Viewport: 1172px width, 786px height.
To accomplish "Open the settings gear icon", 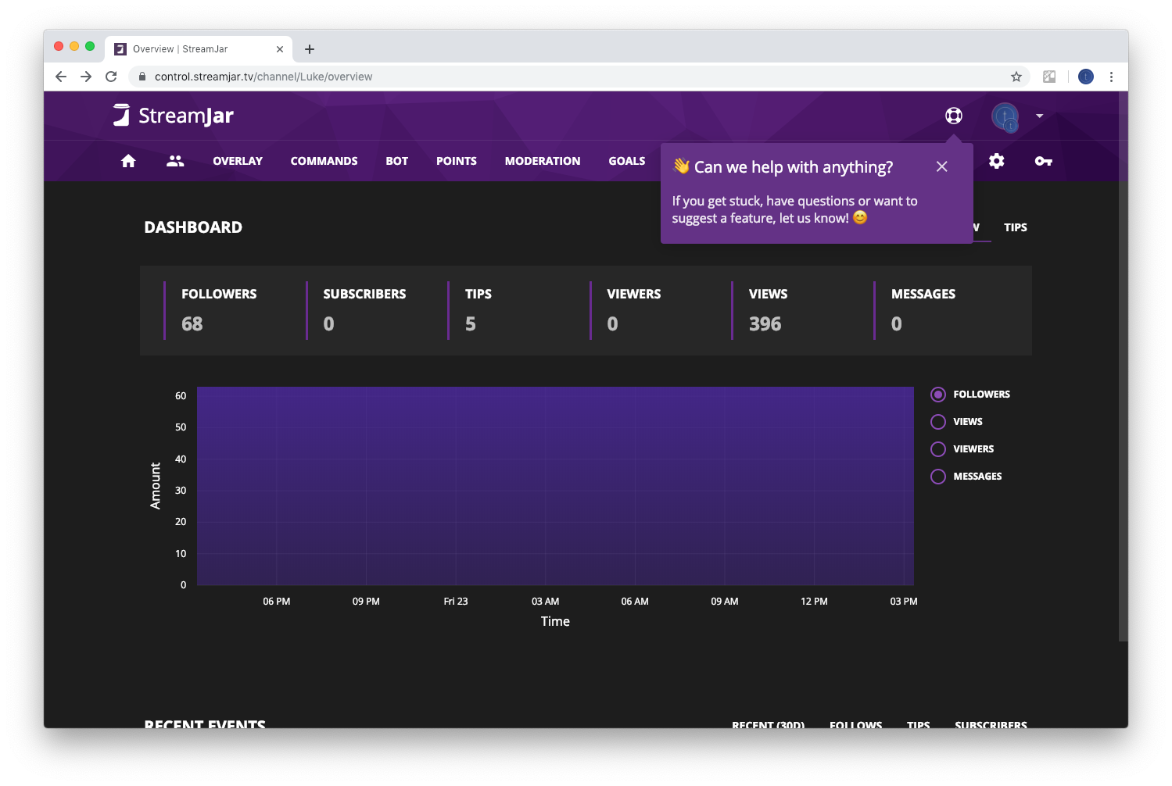I will (x=996, y=161).
